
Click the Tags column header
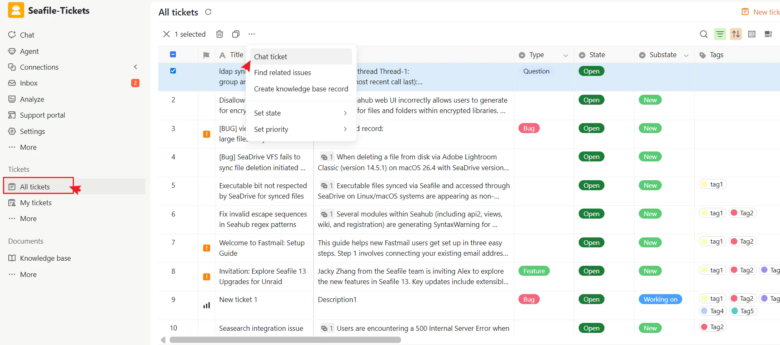[x=716, y=55]
